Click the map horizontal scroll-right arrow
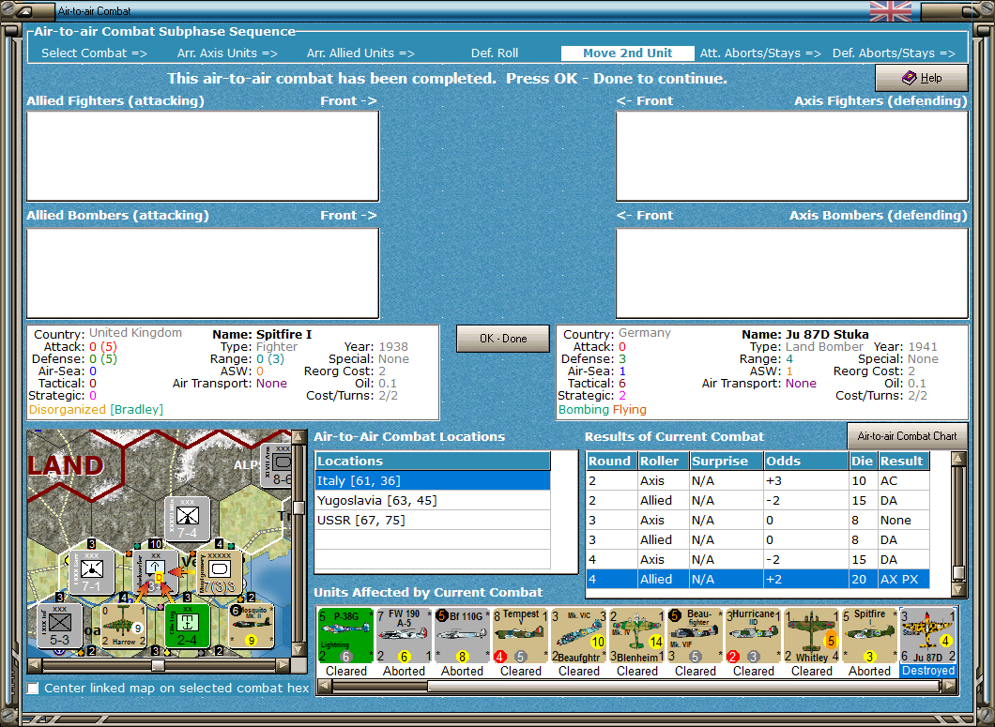Viewport: 995px width, 727px height. click(x=283, y=665)
